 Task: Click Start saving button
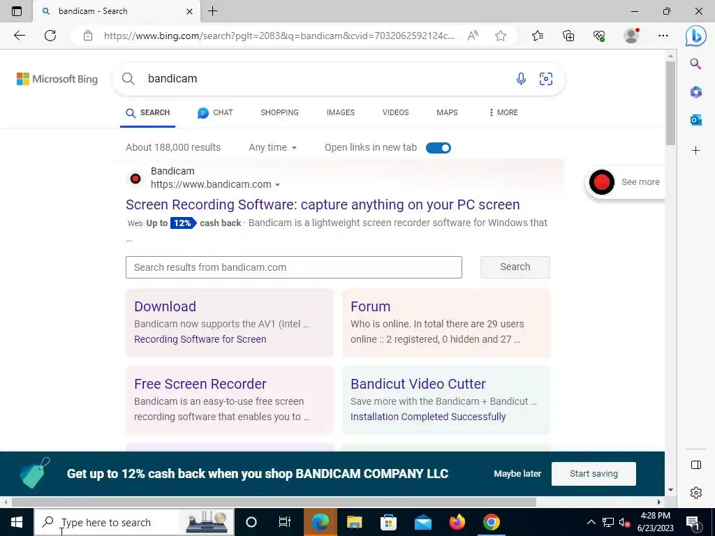[x=594, y=474]
